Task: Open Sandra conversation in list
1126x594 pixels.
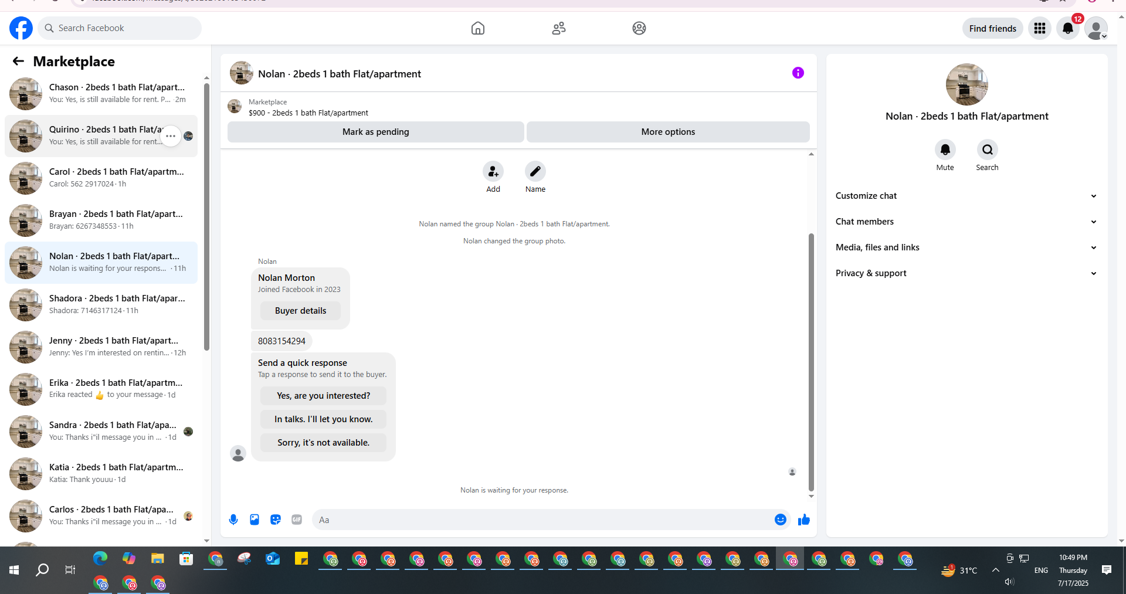Action: click(101, 432)
